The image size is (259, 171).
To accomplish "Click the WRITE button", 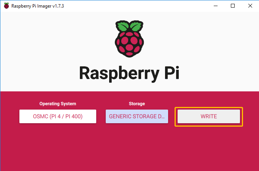I will tap(209, 116).
